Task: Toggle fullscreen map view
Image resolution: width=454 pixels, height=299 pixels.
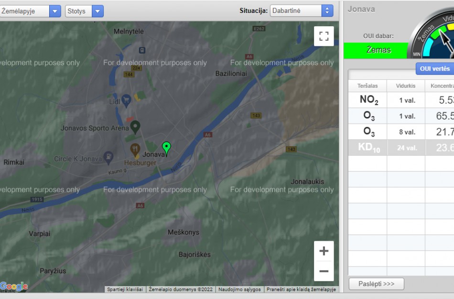Action: [324, 36]
